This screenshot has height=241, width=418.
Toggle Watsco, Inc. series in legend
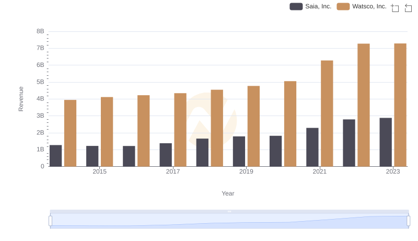pos(362,6)
